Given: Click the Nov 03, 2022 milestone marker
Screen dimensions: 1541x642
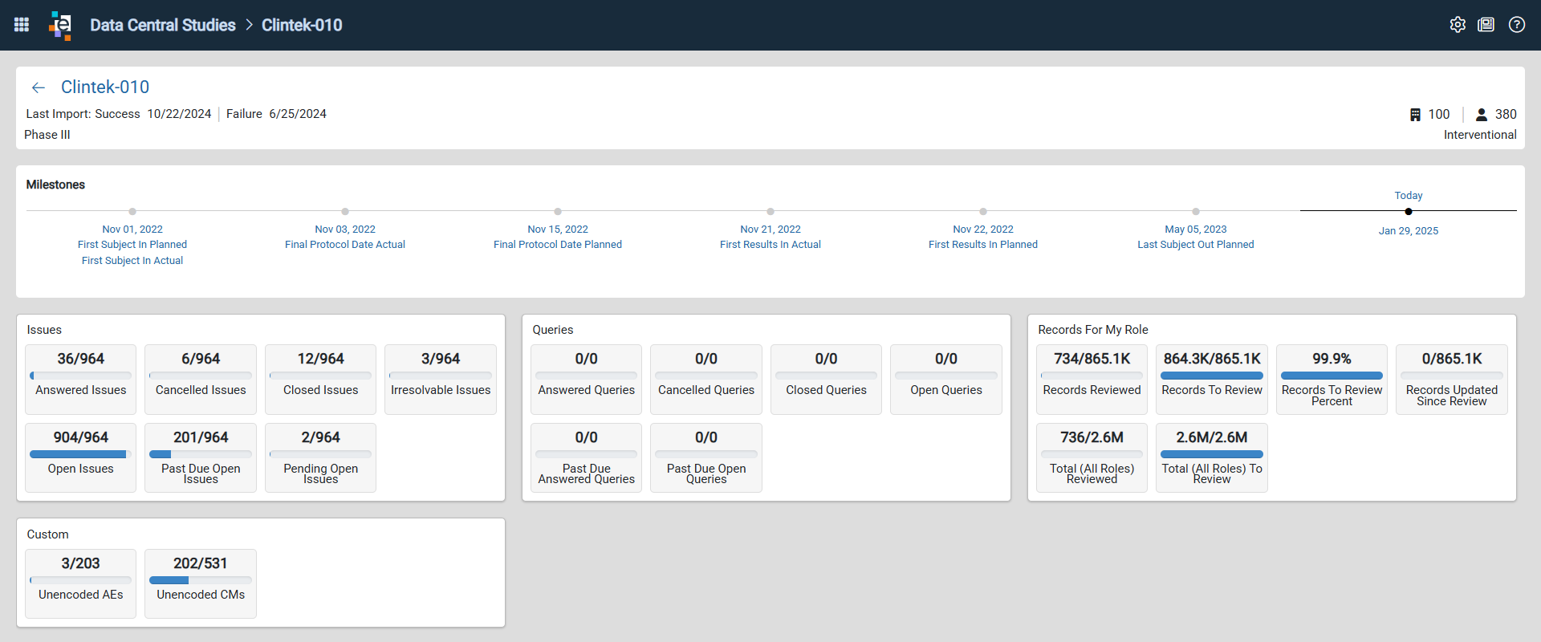Looking at the screenshot, I should coord(345,212).
